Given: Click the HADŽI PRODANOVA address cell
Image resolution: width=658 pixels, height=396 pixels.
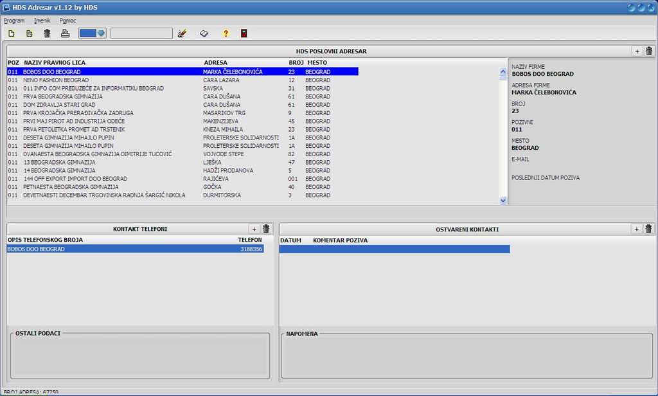Looking at the screenshot, I should (228, 170).
